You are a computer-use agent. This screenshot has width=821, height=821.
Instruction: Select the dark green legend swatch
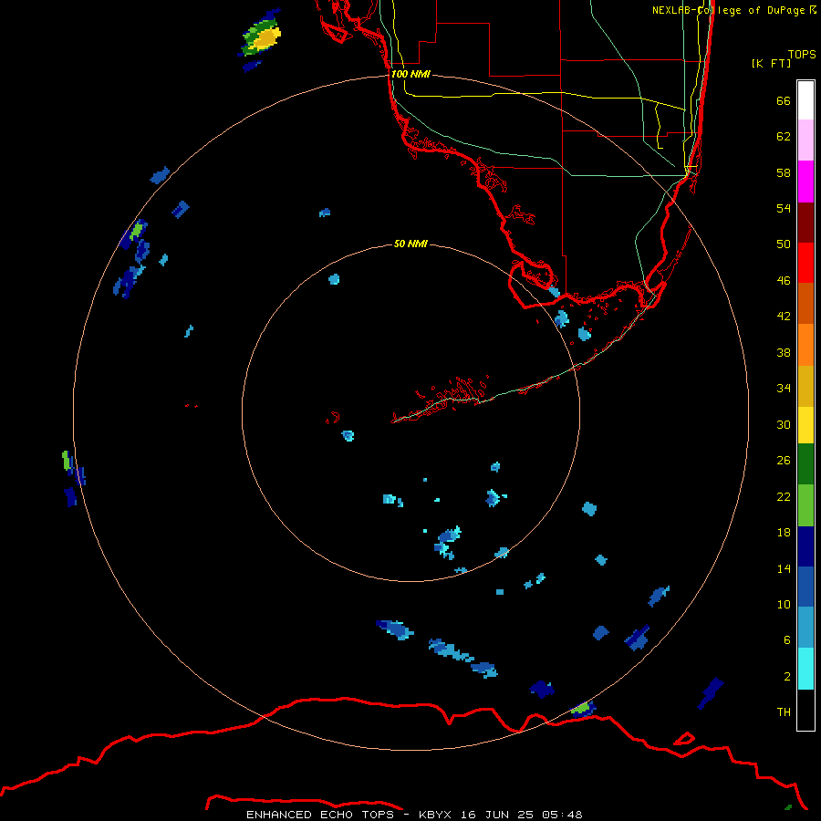click(x=805, y=464)
